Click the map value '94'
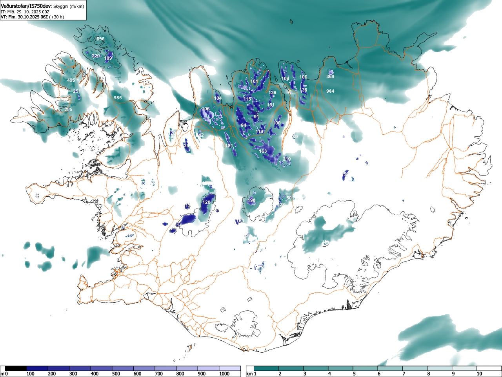Viewport: 502px width, 377px height. click(x=244, y=126)
